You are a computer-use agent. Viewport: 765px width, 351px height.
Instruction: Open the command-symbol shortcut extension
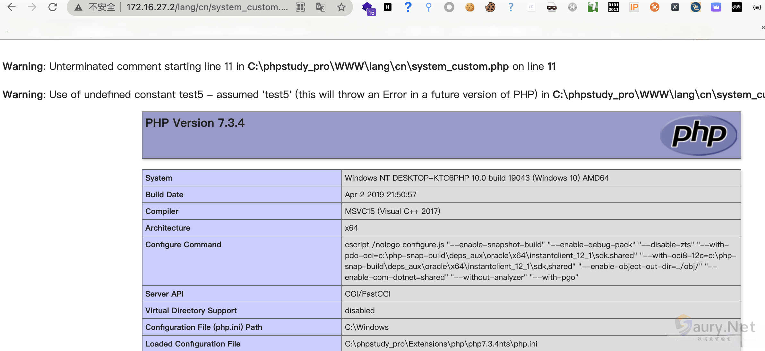[573, 7]
